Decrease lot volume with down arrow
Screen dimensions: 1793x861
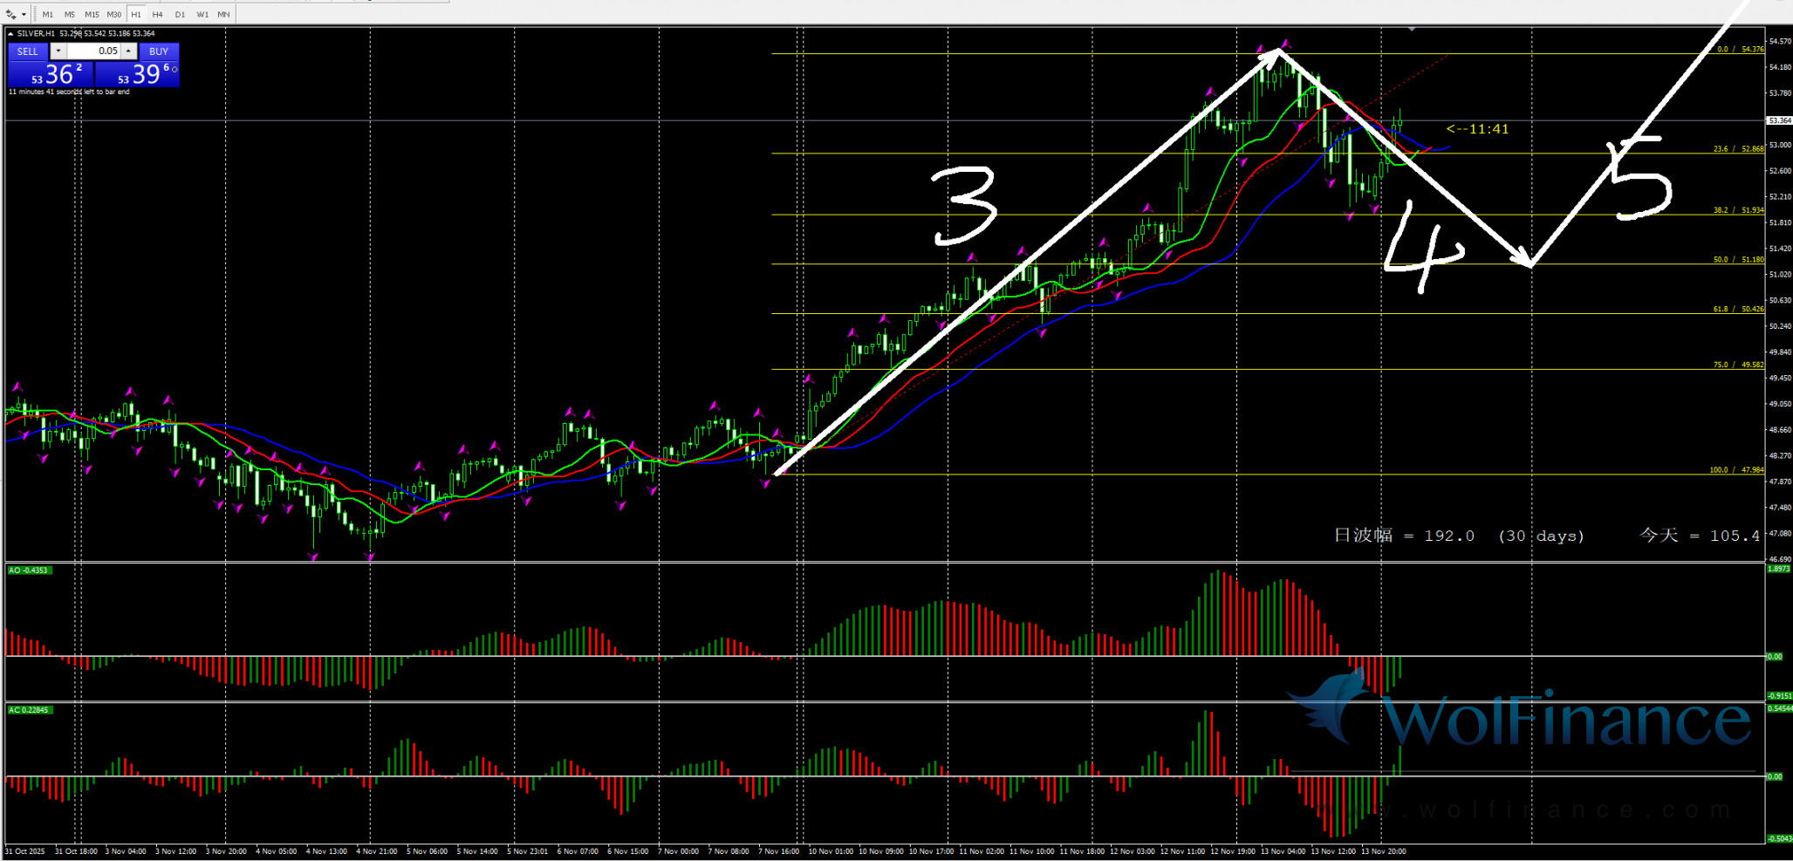(58, 51)
